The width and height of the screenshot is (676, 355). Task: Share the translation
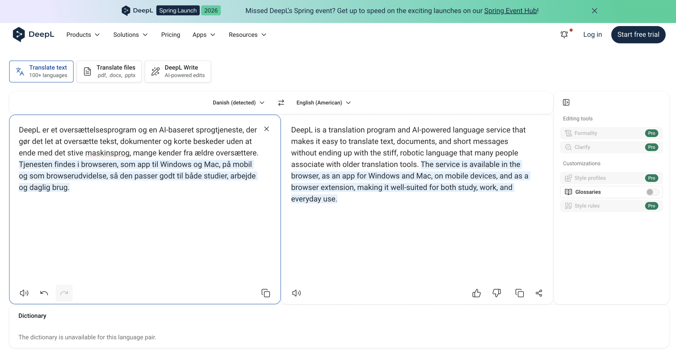(x=539, y=293)
